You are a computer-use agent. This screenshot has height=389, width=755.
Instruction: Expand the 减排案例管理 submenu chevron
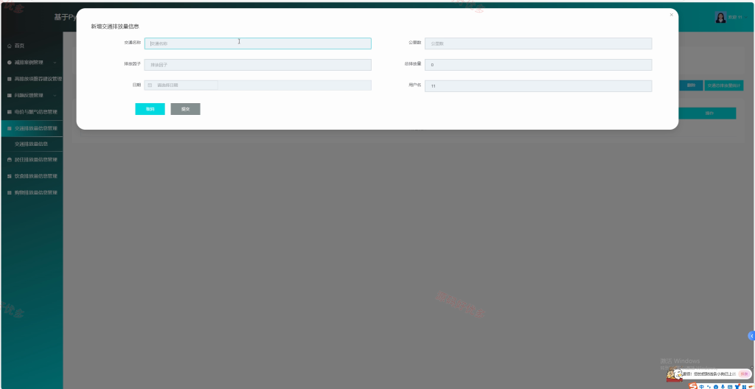tap(55, 62)
